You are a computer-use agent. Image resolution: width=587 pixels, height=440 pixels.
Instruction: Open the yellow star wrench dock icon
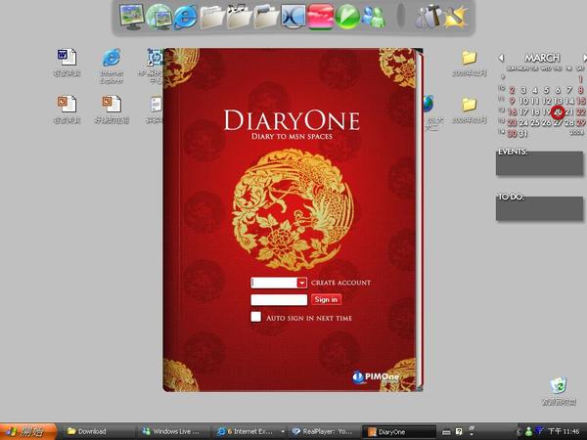tap(456, 17)
